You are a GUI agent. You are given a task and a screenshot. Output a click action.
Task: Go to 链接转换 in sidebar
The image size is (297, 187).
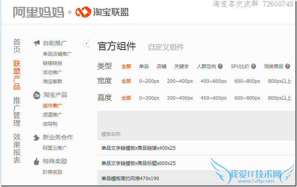tap(53, 63)
